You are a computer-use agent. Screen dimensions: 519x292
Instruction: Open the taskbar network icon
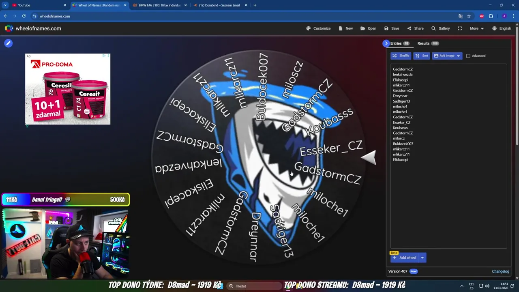pyautogui.click(x=481, y=286)
